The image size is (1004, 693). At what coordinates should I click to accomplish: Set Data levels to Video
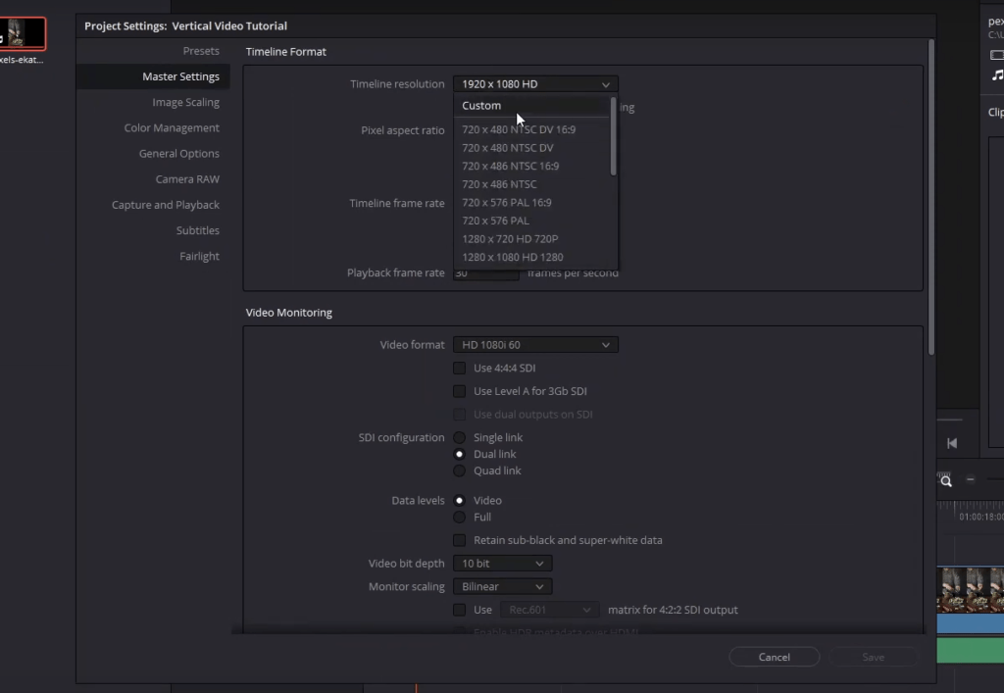tap(459, 501)
